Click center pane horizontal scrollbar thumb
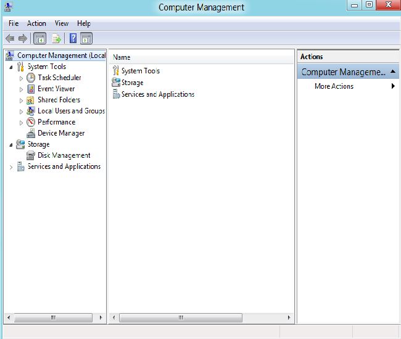 [181, 318]
